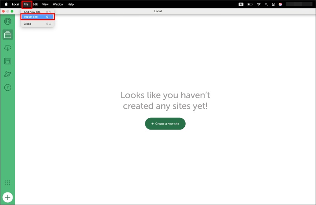Click the red close window button
The height and width of the screenshot is (205, 316).
coord(4,11)
